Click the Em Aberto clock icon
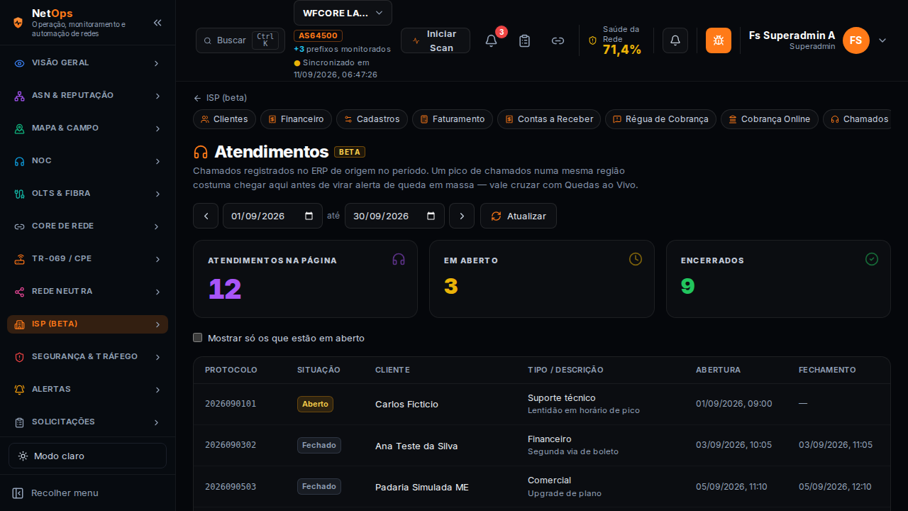Viewport: 908px width, 511px height. click(x=636, y=259)
